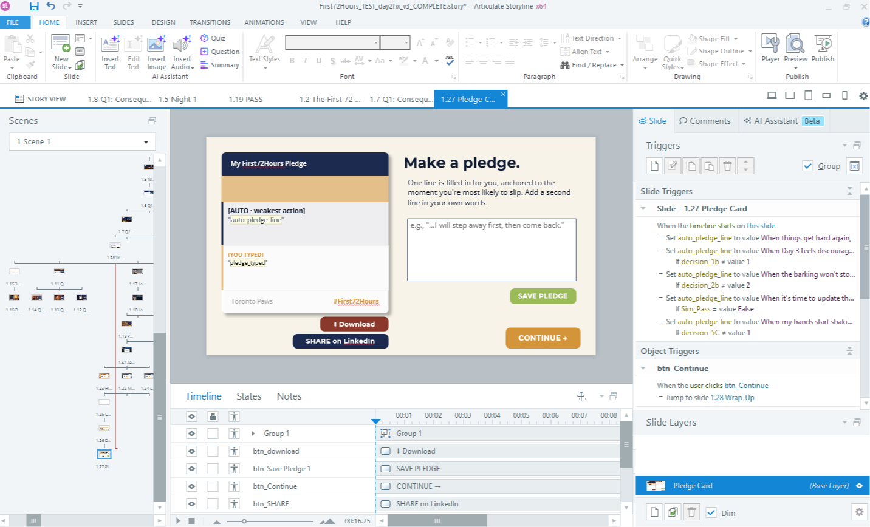Click the SAVE PLEDGE button on slide
This screenshot has width=870, height=527.
point(543,296)
